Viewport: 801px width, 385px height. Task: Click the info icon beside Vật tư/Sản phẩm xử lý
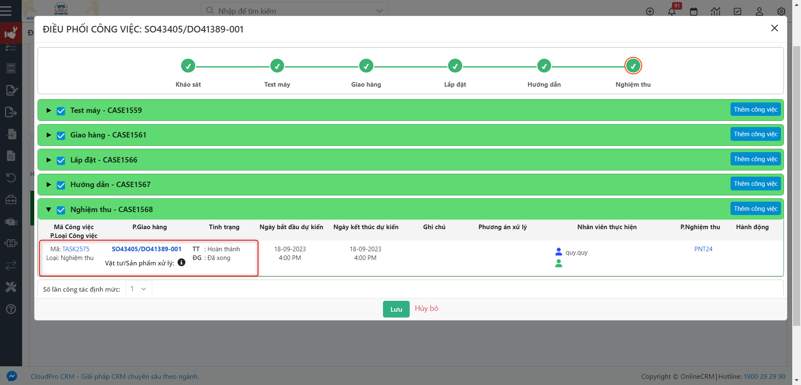click(181, 262)
